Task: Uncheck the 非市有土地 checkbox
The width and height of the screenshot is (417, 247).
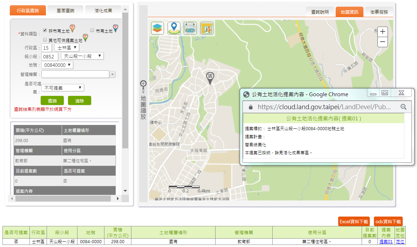Action: click(45, 30)
